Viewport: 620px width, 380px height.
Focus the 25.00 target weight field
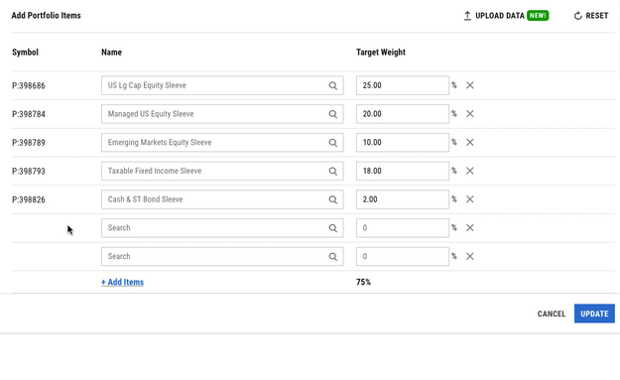tap(403, 85)
